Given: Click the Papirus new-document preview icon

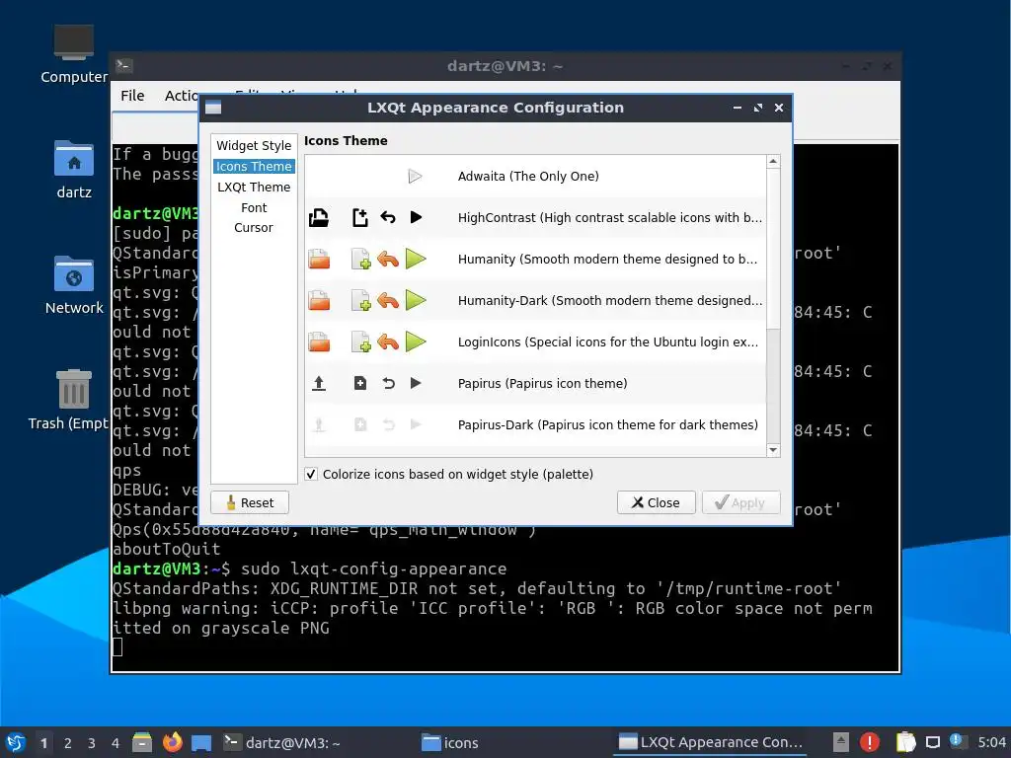Looking at the screenshot, I should (x=360, y=384).
